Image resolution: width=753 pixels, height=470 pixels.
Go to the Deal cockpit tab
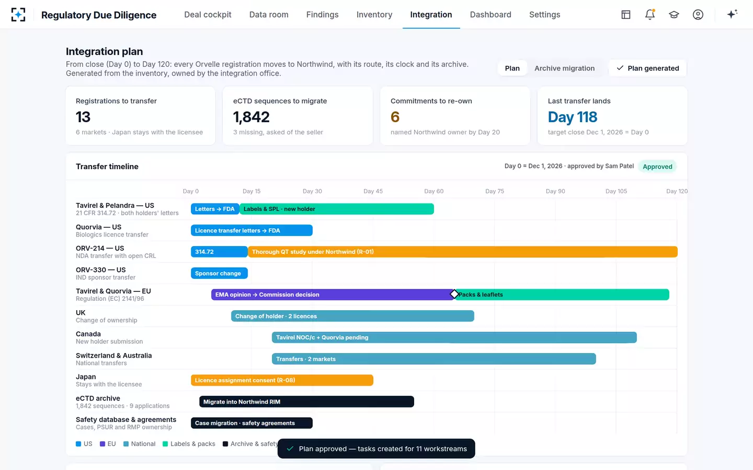[x=208, y=15]
